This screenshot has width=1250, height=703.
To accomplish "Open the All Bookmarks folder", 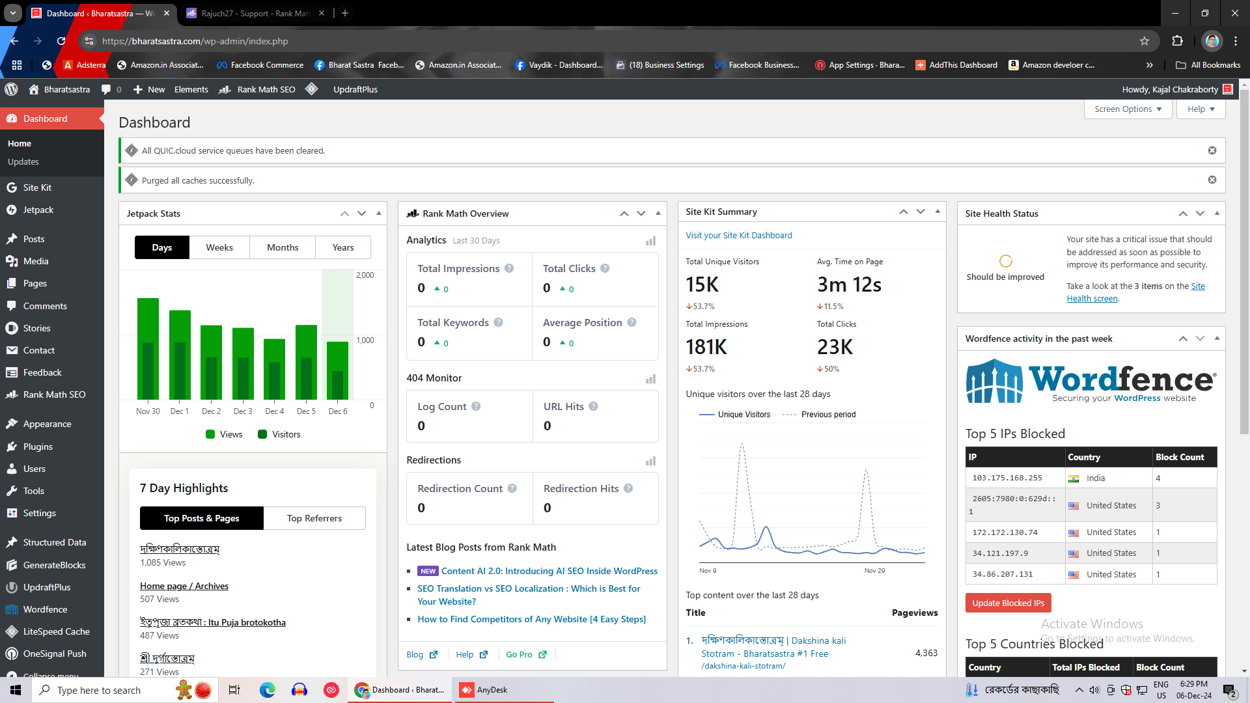I will coord(1208,65).
